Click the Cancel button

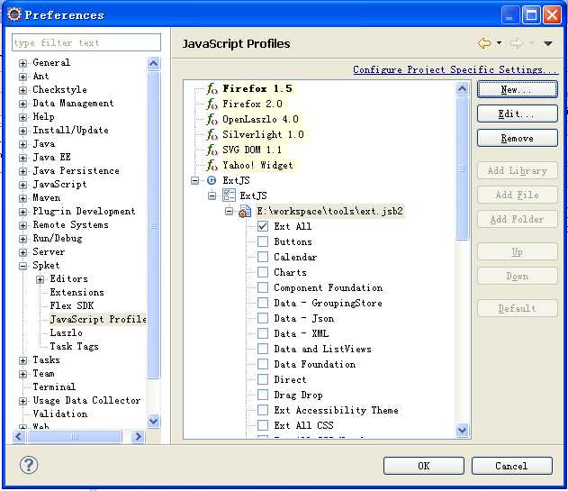512,466
